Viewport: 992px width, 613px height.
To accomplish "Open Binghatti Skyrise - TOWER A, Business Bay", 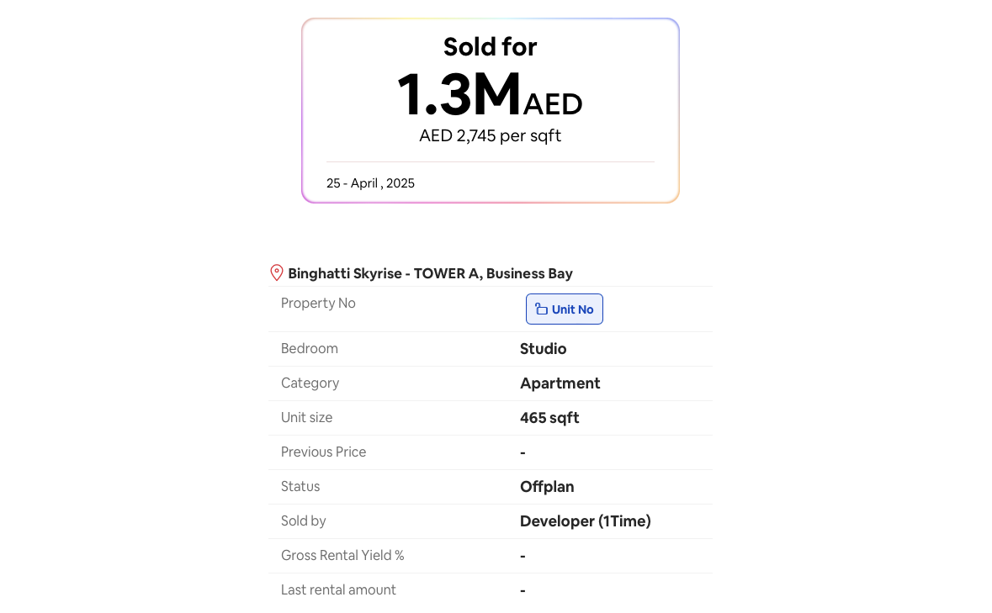I will click(430, 273).
